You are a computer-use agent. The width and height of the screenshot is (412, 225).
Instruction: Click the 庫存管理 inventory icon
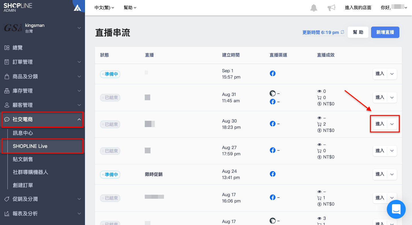7,91
